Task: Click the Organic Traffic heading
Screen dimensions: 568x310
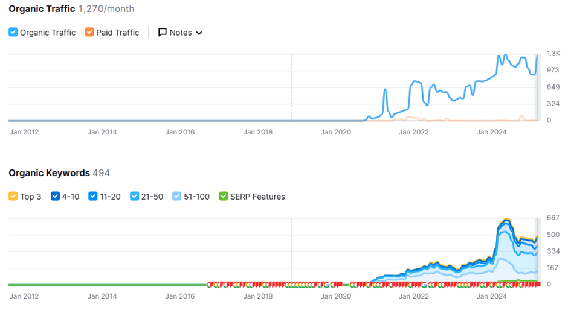Action: coord(42,9)
